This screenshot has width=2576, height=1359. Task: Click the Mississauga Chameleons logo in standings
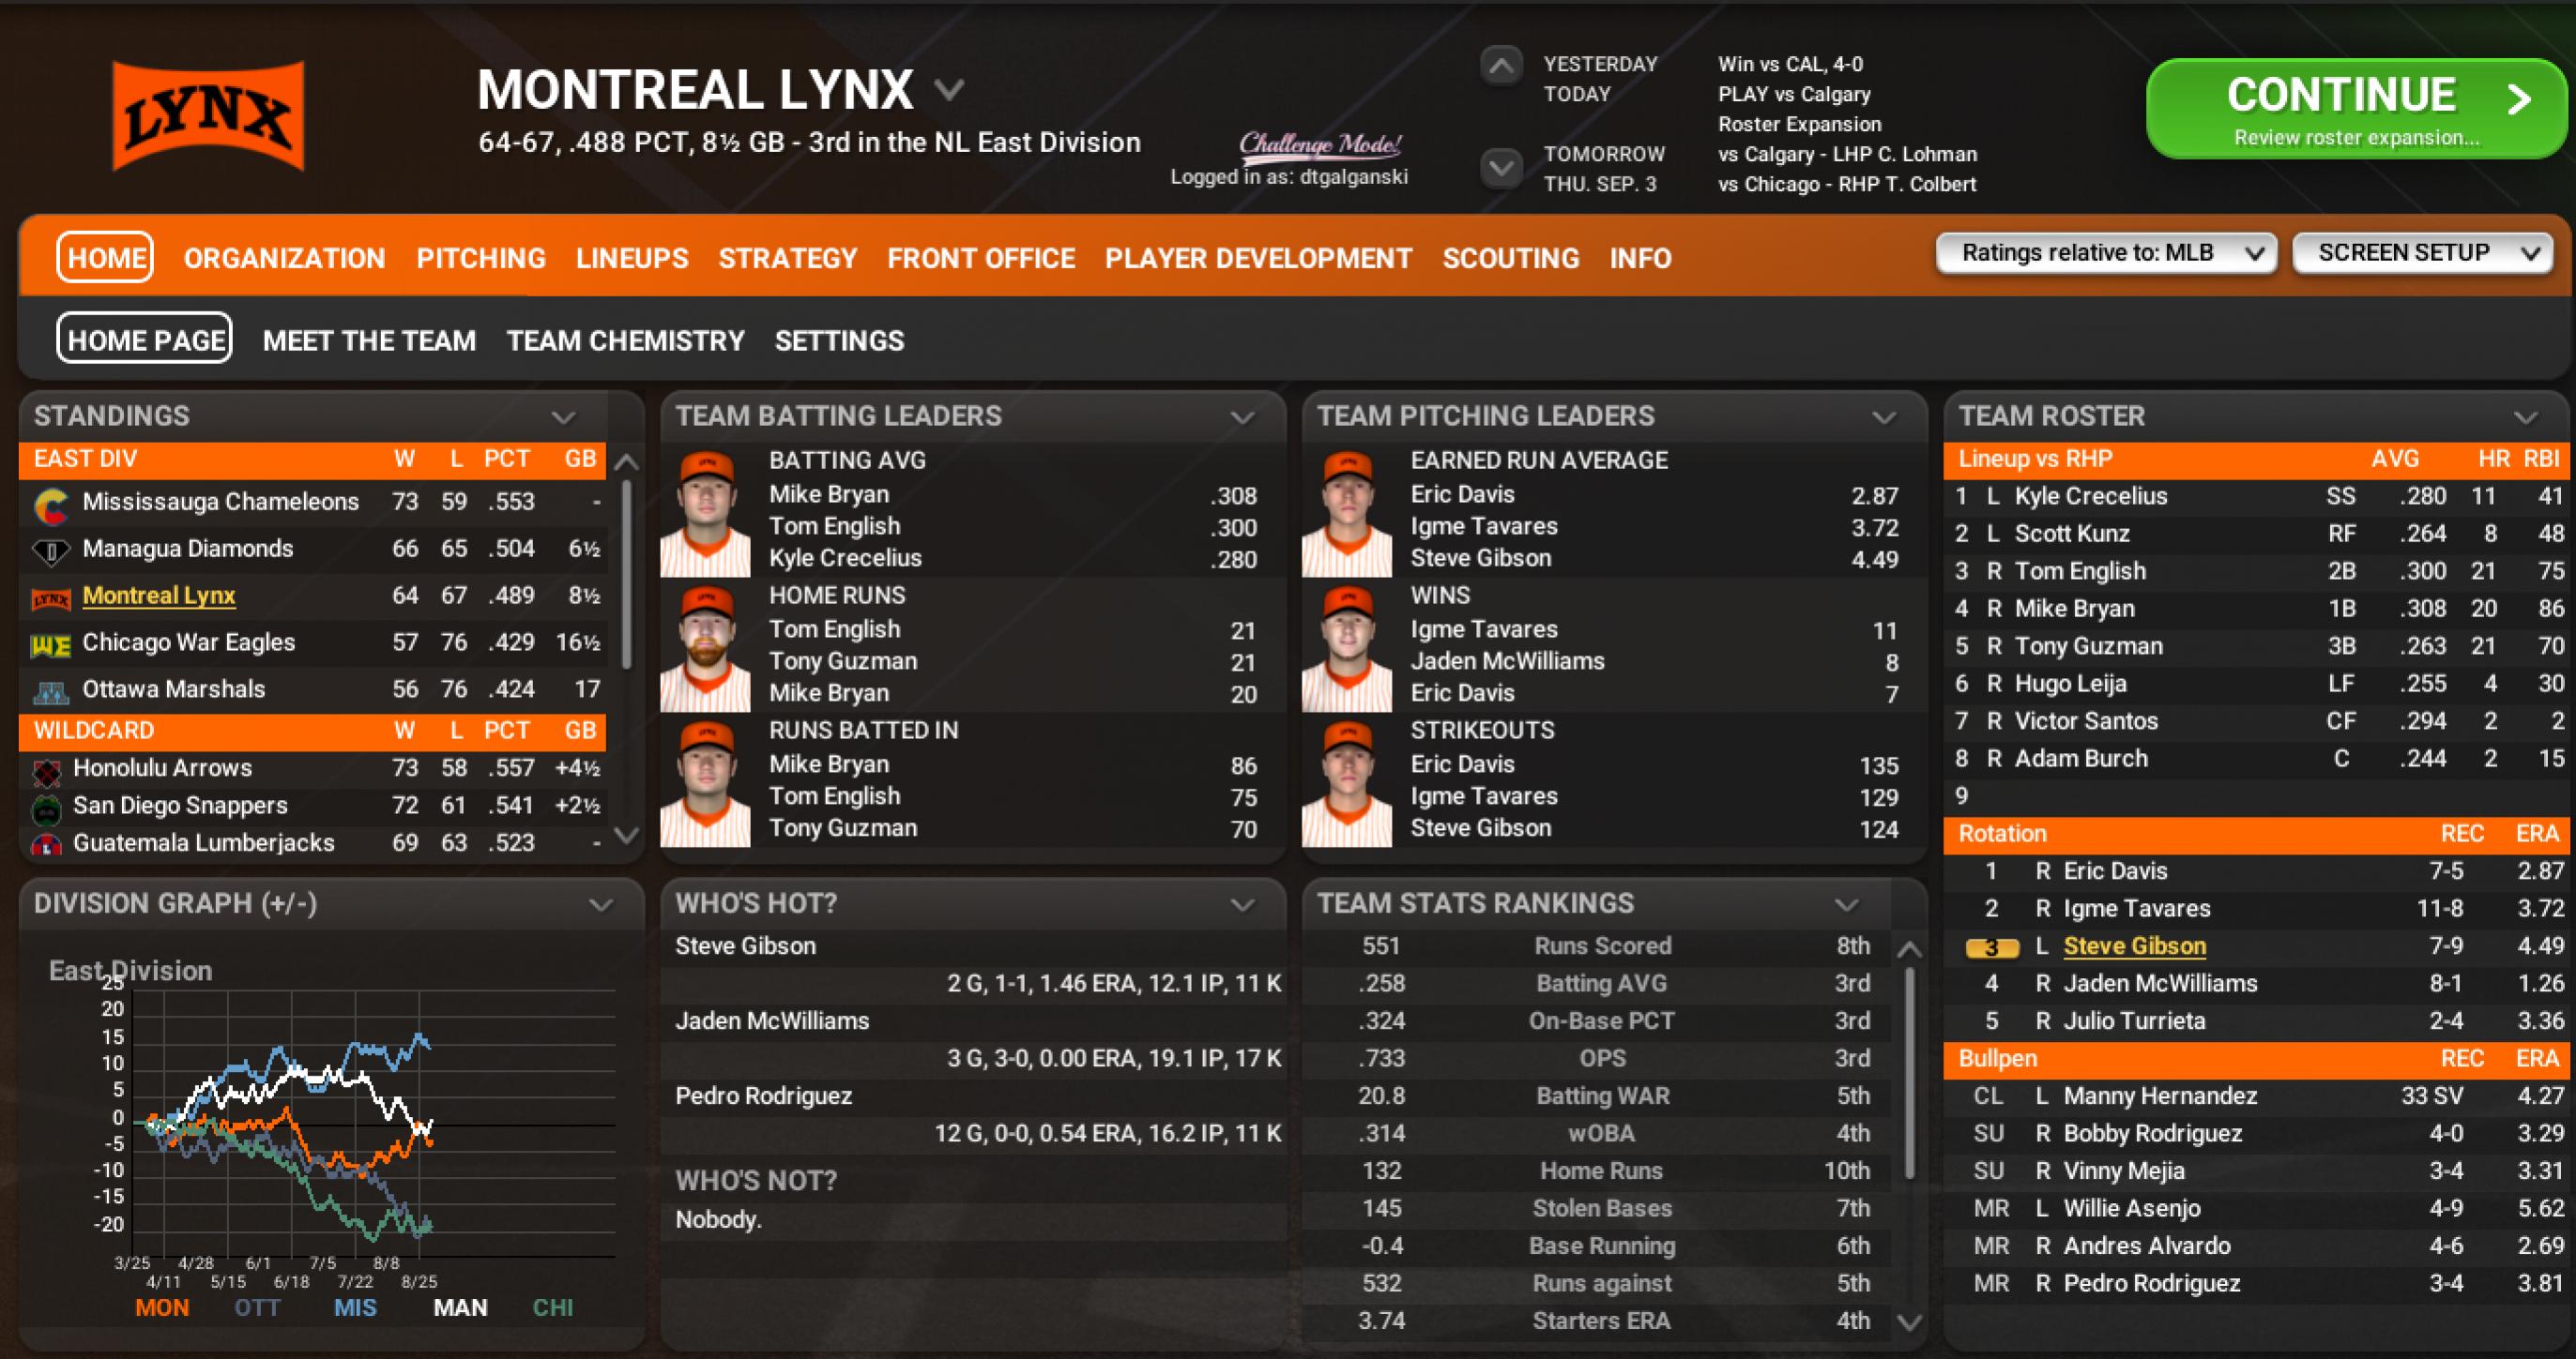pyautogui.click(x=51, y=505)
